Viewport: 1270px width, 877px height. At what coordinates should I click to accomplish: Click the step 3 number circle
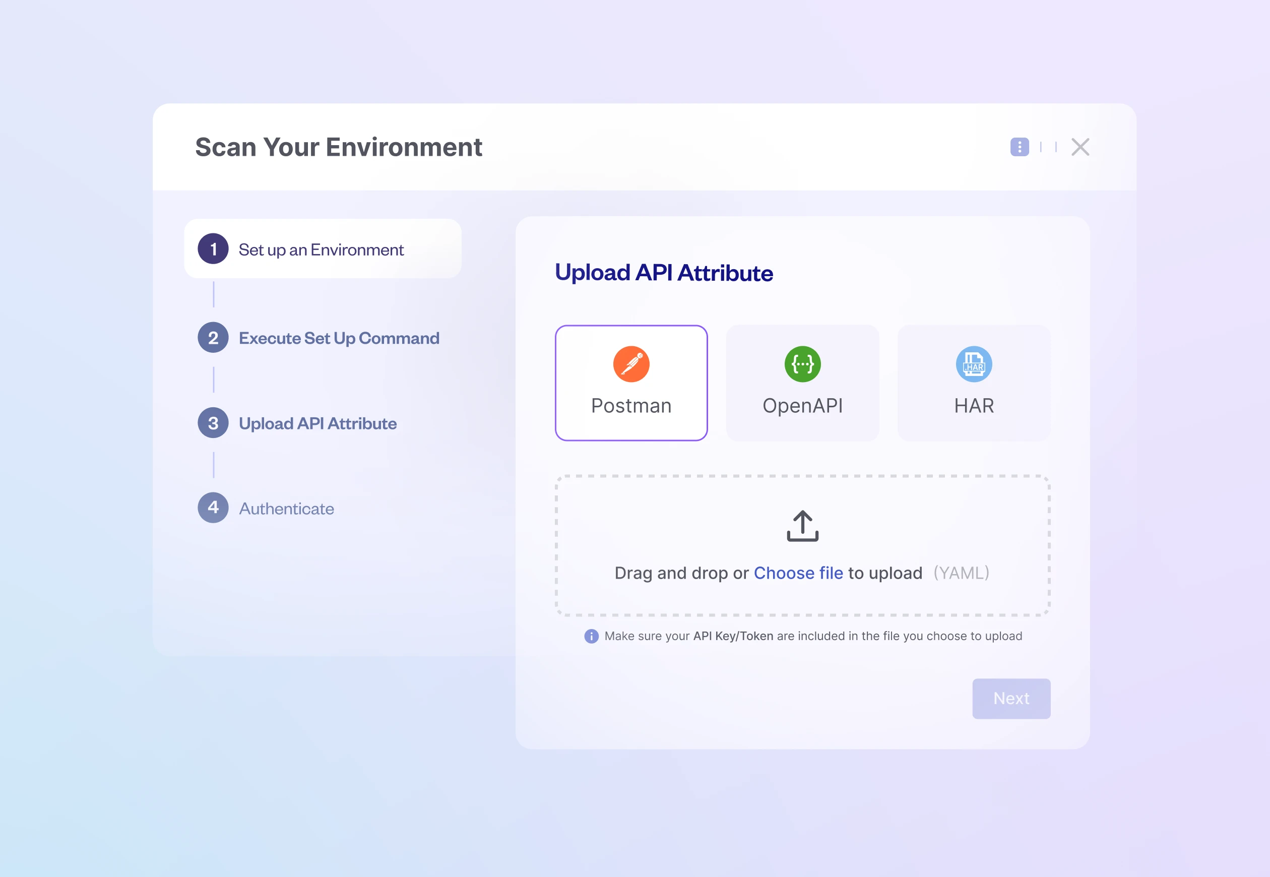click(213, 423)
